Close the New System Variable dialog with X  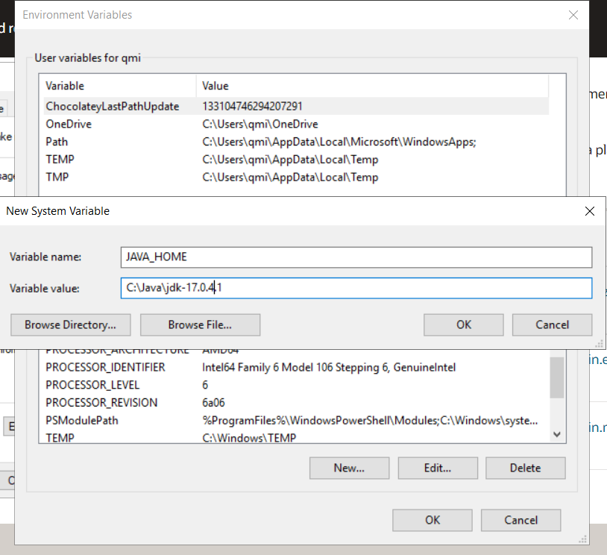590,211
